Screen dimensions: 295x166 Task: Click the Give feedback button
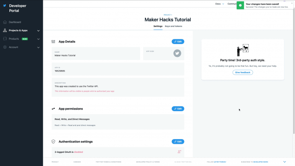pyautogui.click(x=243, y=72)
